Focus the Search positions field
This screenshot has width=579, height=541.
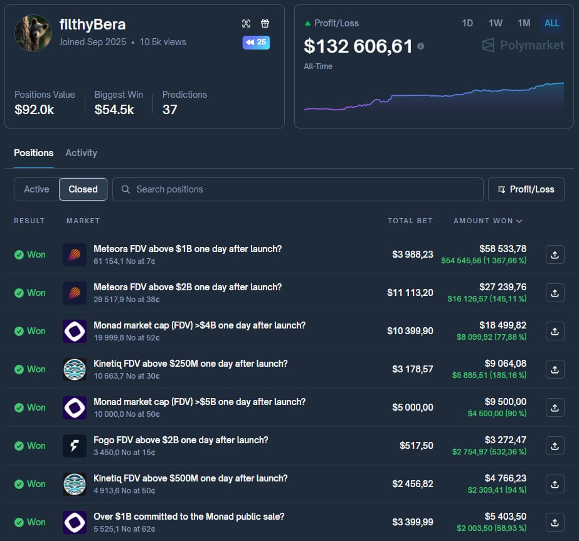click(297, 189)
